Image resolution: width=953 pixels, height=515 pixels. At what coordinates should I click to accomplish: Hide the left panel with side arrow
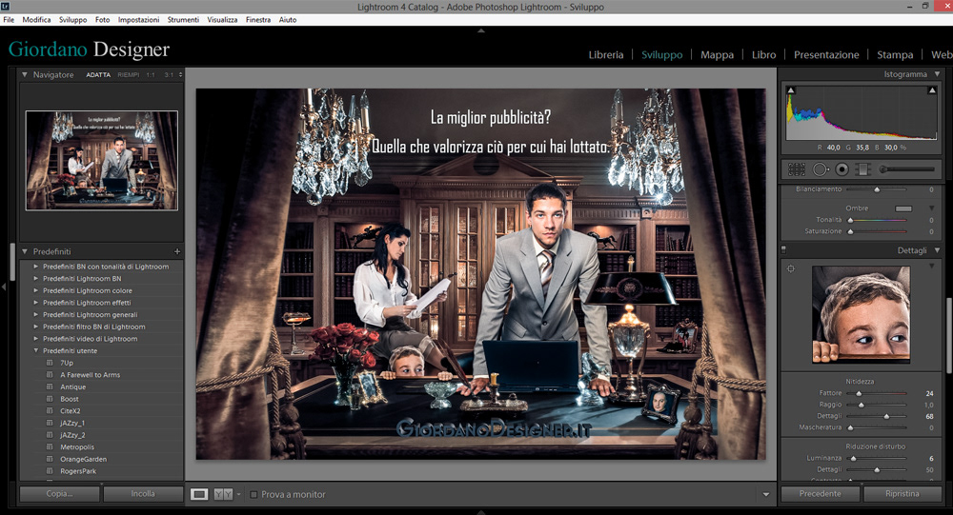point(3,286)
